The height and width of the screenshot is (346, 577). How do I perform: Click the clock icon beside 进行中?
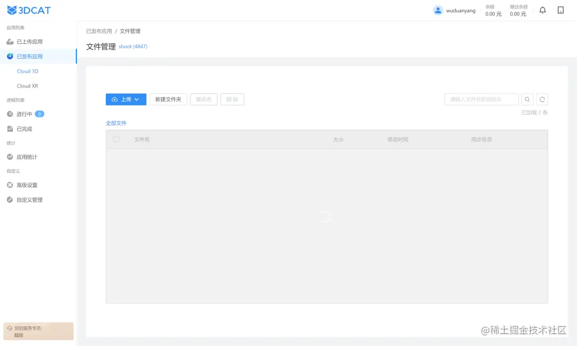[10, 114]
